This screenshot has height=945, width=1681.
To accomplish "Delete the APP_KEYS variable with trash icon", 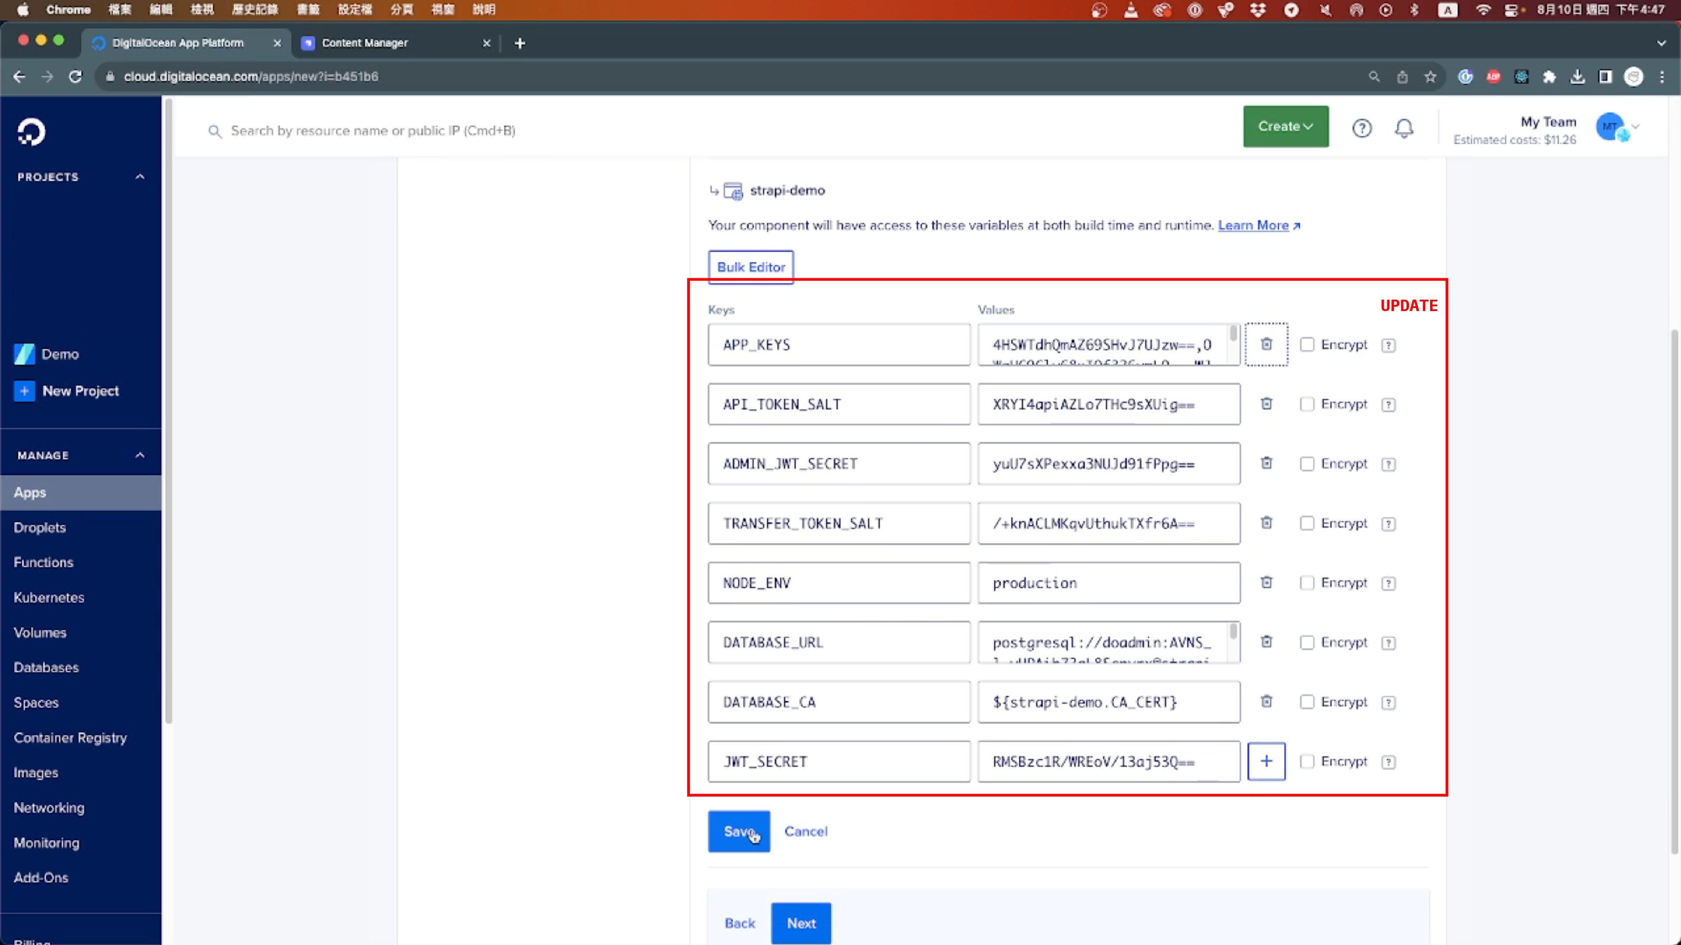I will [1266, 344].
